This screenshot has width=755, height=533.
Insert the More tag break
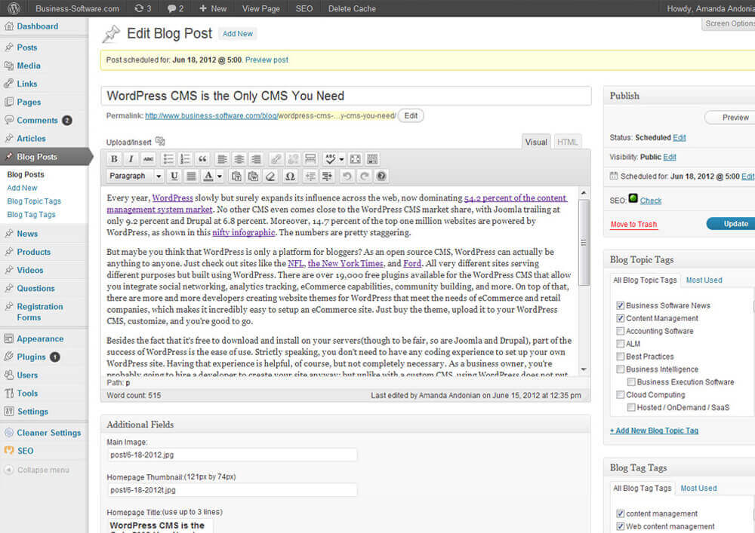310,159
